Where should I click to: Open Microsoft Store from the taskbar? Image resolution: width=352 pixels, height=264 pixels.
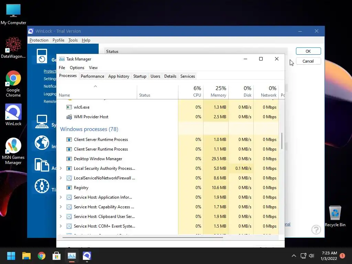tap(57, 256)
